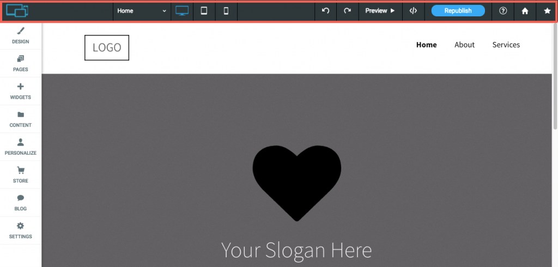Open the Pages panel

(x=21, y=63)
